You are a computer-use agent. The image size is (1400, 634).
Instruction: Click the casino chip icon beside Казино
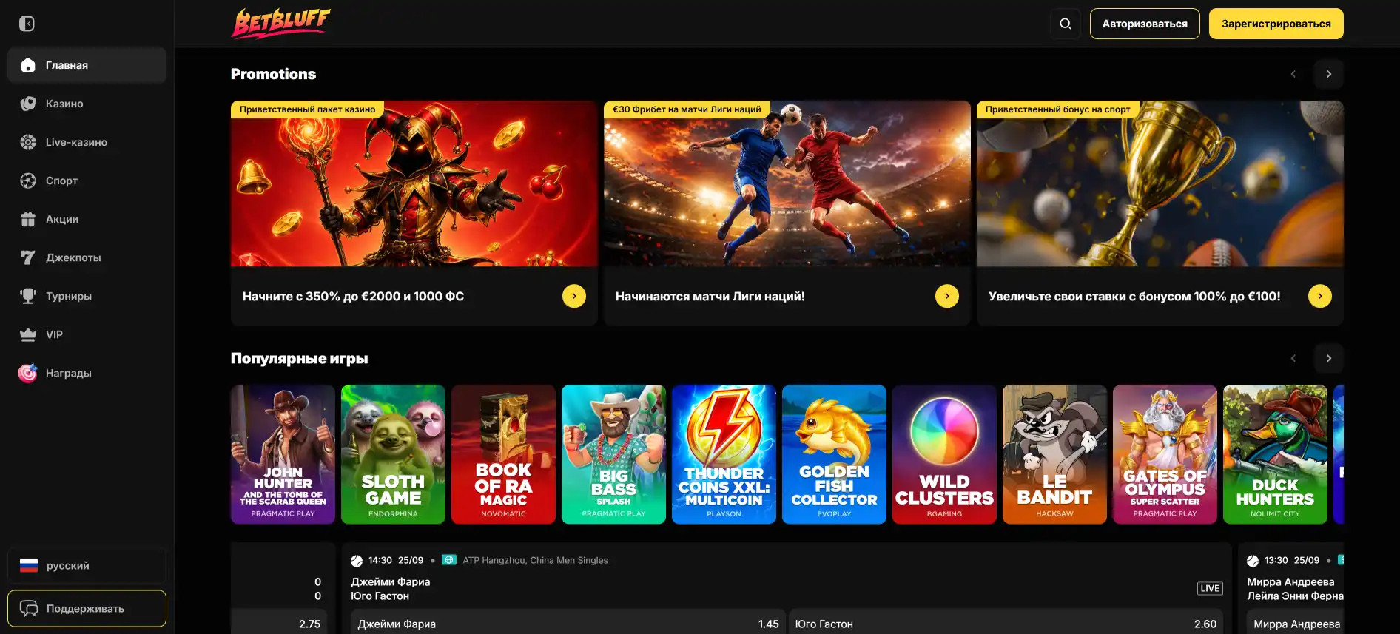28,104
